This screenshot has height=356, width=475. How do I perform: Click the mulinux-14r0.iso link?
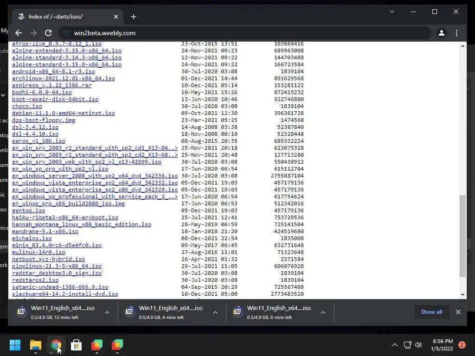39,253
